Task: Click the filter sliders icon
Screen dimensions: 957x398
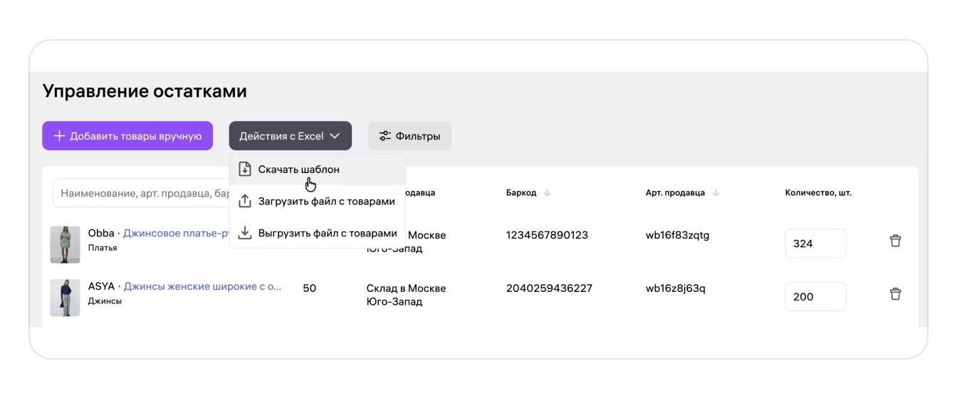Action: tap(385, 136)
